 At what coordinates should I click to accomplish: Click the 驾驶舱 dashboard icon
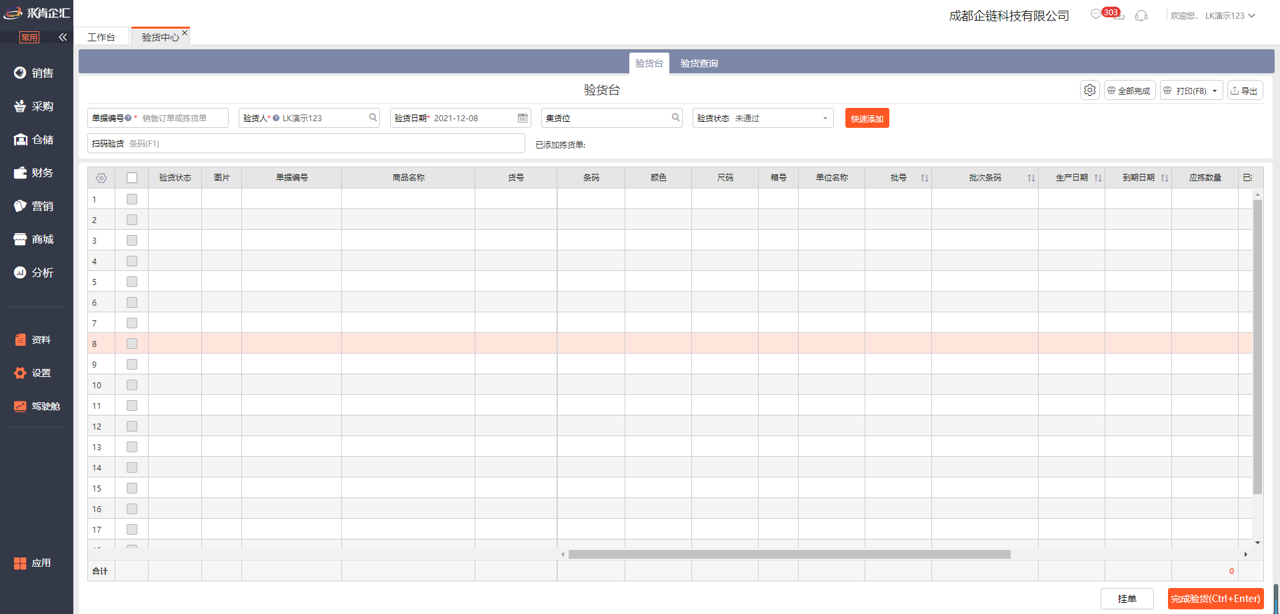[x=21, y=406]
